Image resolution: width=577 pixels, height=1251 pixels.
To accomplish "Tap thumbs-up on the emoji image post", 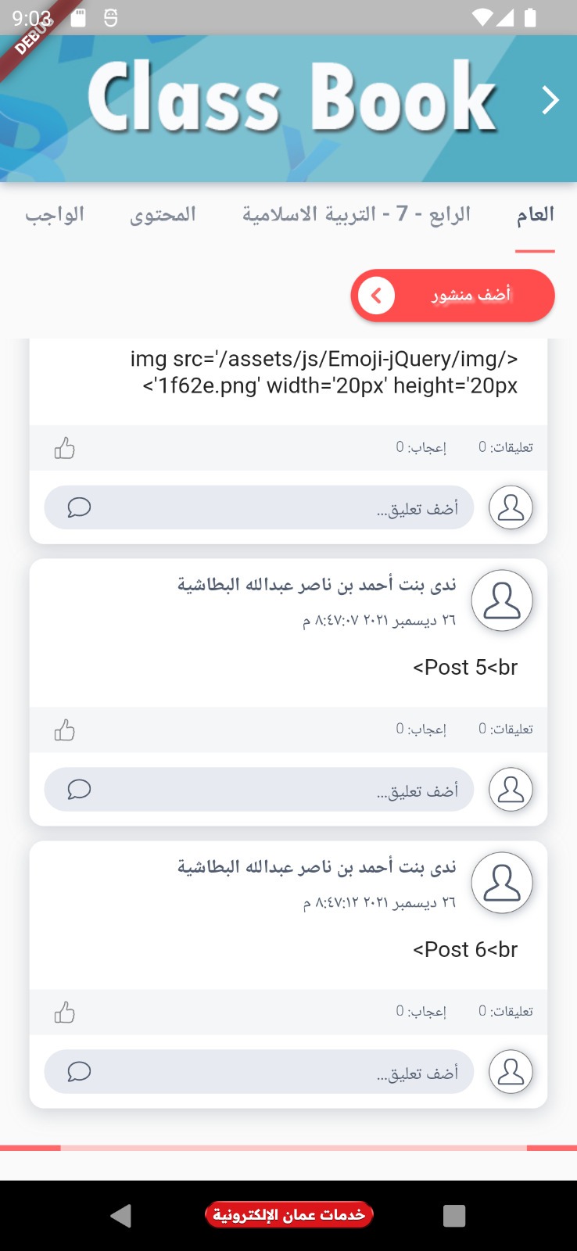I will pyautogui.click(x=64, y=448).
